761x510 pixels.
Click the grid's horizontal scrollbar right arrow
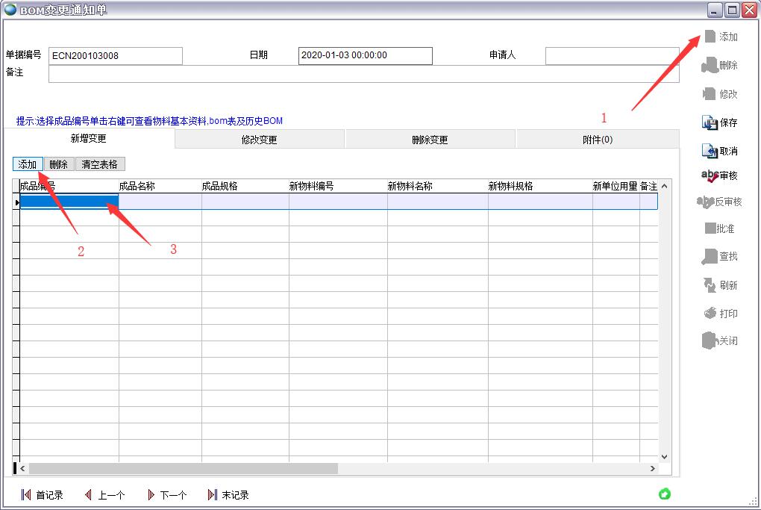tap(653, 469)
